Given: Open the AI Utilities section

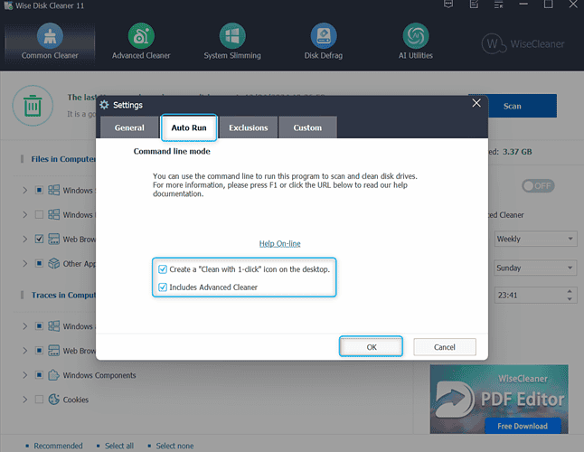Looking at the screenshot, I should pos(415,42).
